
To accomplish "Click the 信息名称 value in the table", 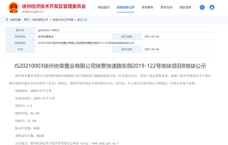I will (86, 43).
